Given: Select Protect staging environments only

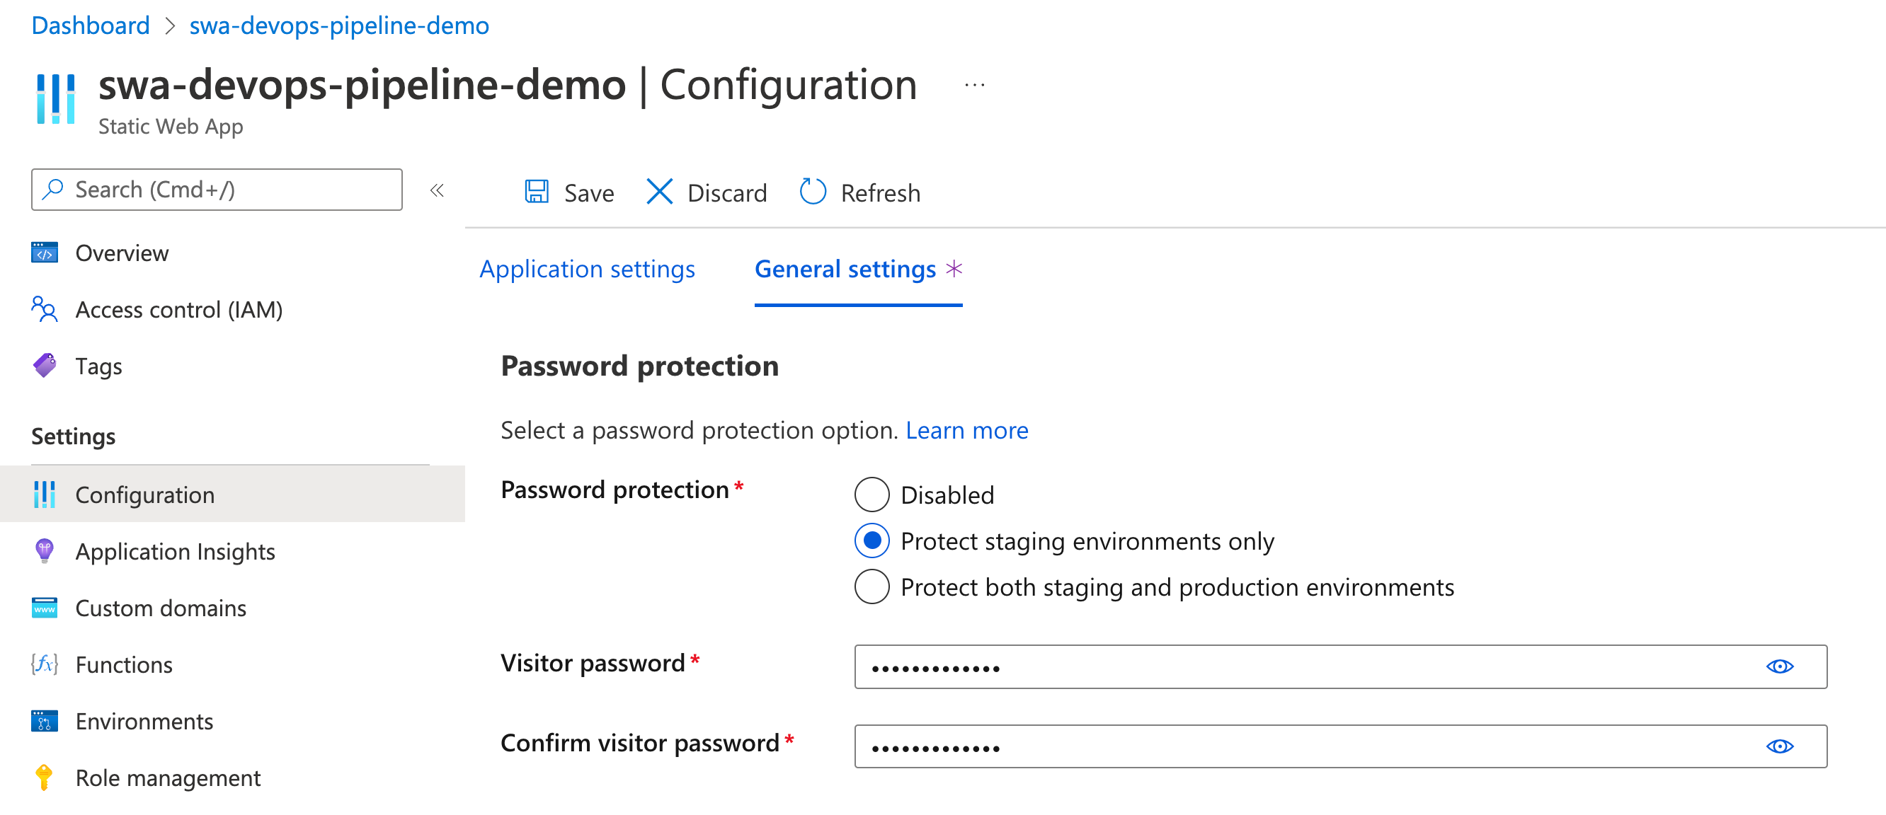Looking at the screenshot, I should (871, 541).
